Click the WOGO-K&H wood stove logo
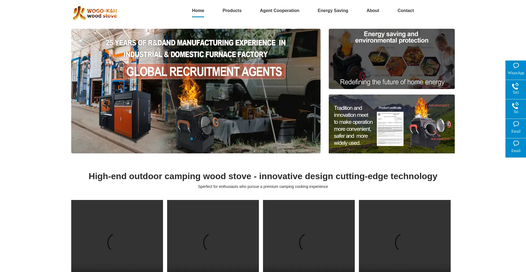Image resolution: width=526 pixels, height=272 pixels. (95, 13)
